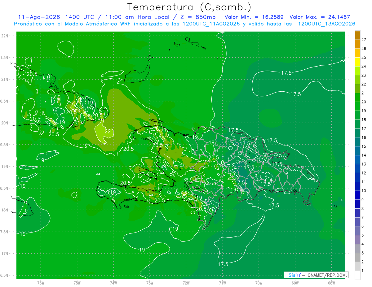Click the 22N latitude axis label
Image resolution: width=372 pixels, height=287 pixels.
[x=5, y=36]
